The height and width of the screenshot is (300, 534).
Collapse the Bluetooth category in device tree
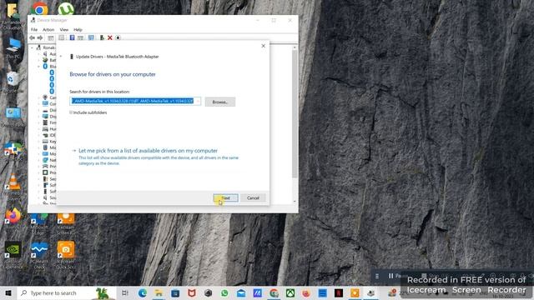pos(39,67)
